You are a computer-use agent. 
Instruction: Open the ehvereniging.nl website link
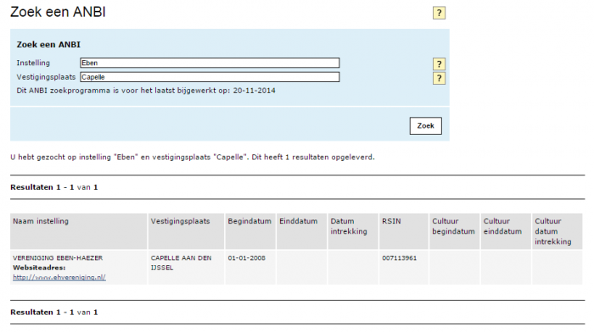coord(59,277)
